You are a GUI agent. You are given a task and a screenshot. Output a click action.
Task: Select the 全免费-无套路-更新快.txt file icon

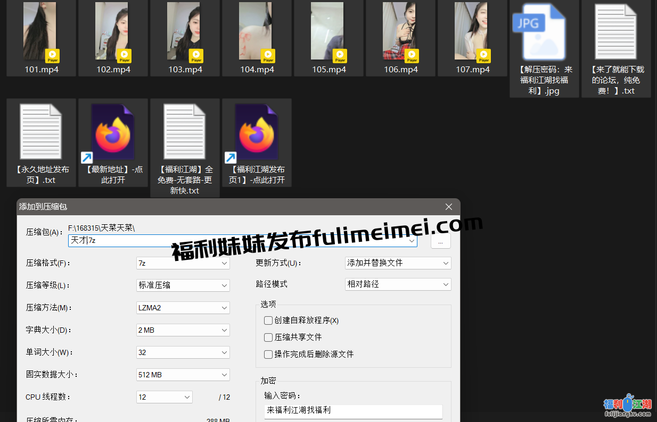(x=185, y=131)
